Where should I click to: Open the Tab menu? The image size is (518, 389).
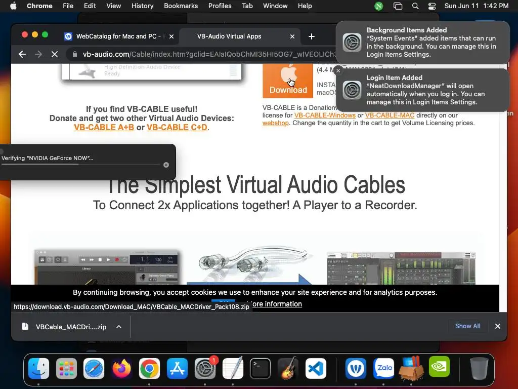[247, 6]
